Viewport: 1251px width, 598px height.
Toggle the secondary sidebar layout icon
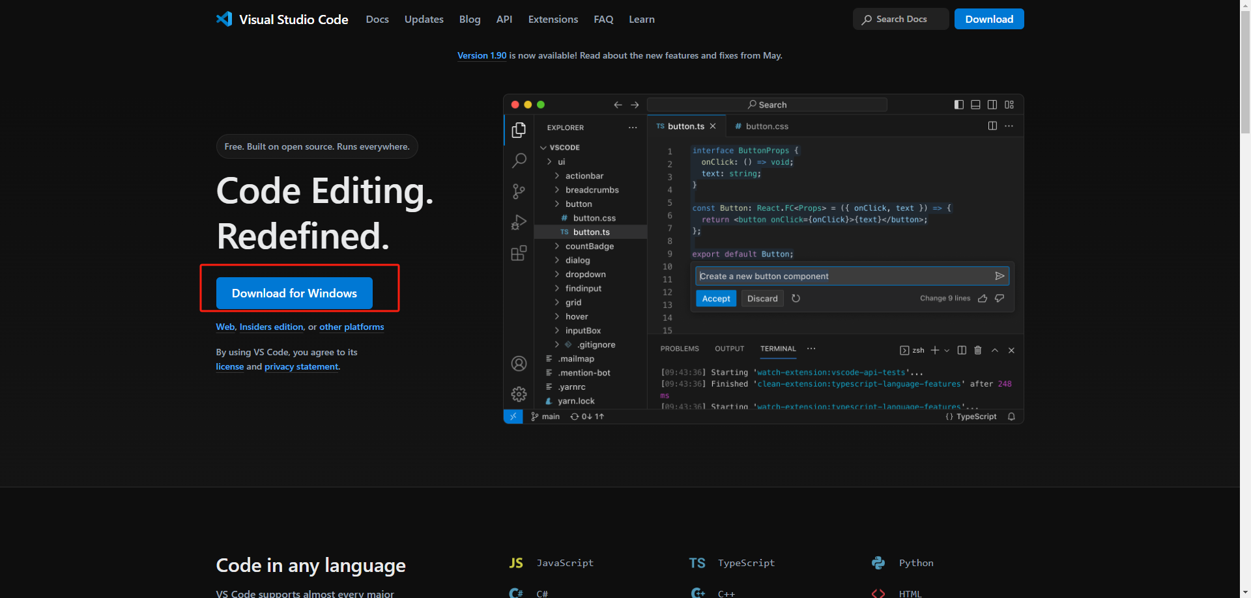click(x=992, y=105)
